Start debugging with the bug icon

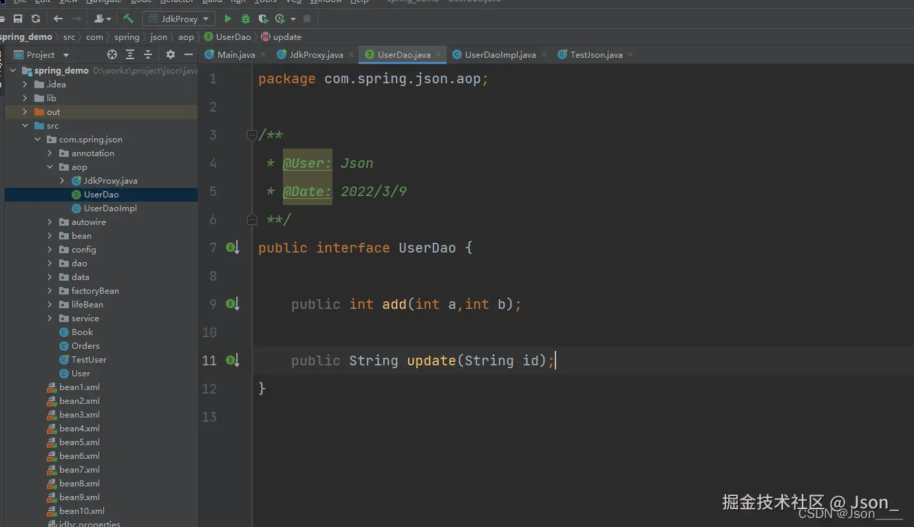(246, 19)
